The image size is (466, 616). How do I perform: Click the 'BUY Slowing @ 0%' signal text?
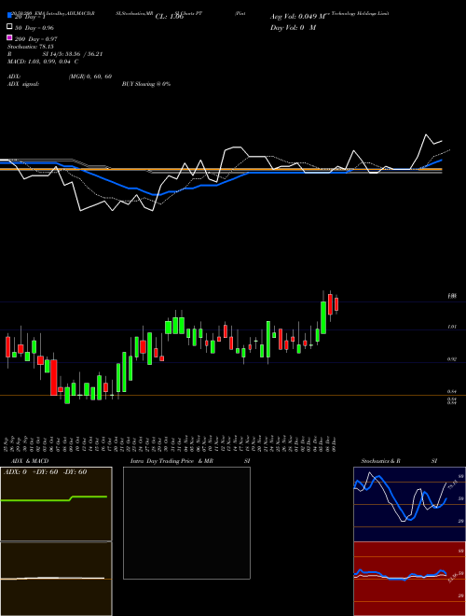click(x=146, y=84)
